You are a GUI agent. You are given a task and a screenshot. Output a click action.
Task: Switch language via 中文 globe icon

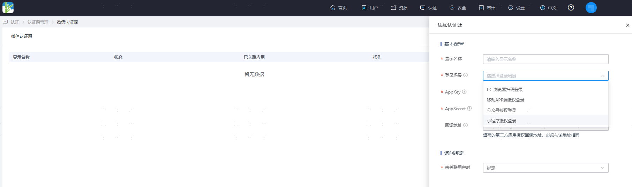543,8
